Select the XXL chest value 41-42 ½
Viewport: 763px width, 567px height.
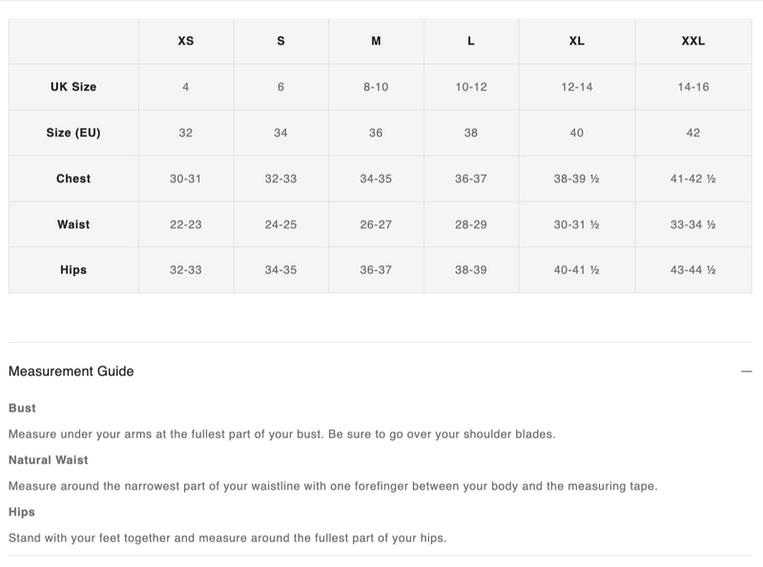693,178
